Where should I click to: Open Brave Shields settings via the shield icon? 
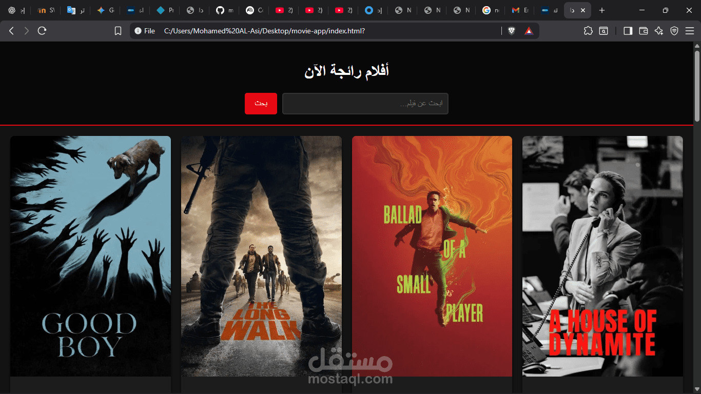tap(674, 31)
